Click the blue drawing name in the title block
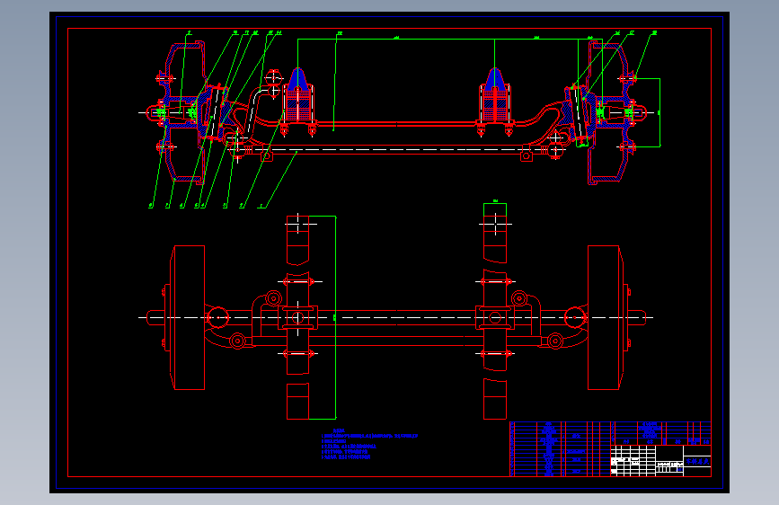The width and height of the screenshot is (779, 505). tap(697, 461)
